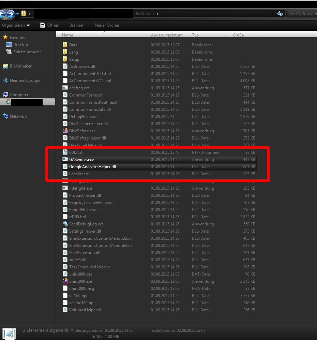The image size is (317, 340).
Task: Click the TaskSchedulerHelper.dll file name
Action: (x=91, y=267)
